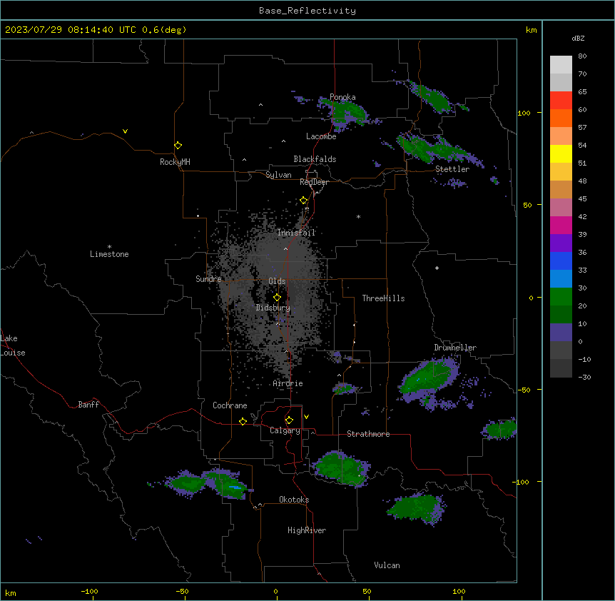Click the white asterisk above Limestone label
Viewport: 615px width, 601px height.
click(x=109, y=247)
